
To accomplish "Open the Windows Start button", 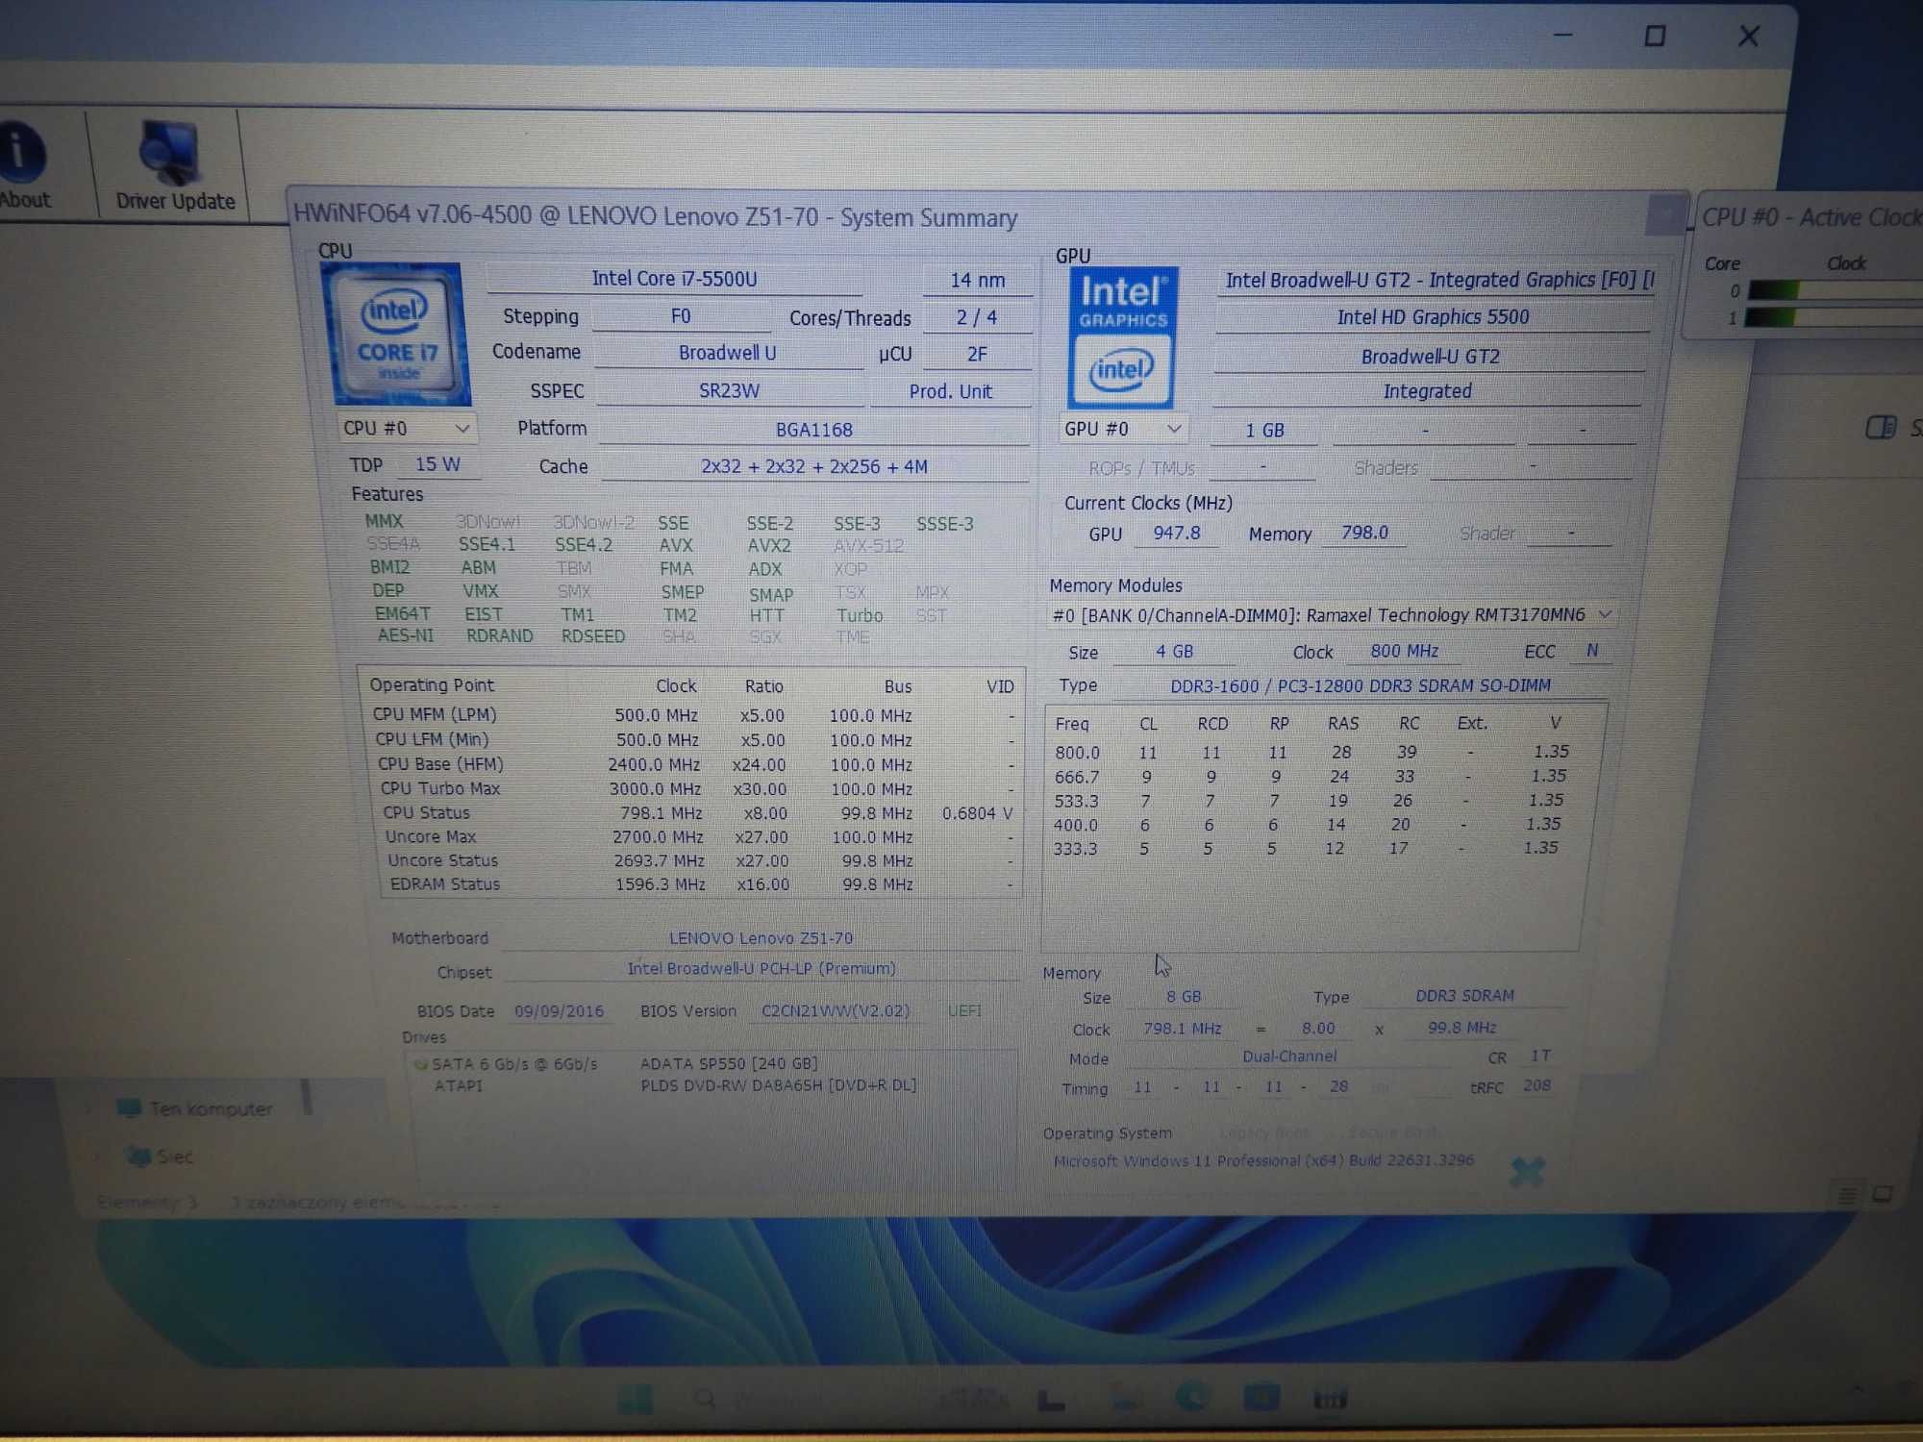I will click(x=634, y=1400).
